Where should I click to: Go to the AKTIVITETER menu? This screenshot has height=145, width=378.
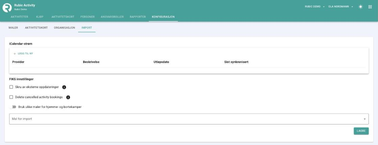coord(20,17)
